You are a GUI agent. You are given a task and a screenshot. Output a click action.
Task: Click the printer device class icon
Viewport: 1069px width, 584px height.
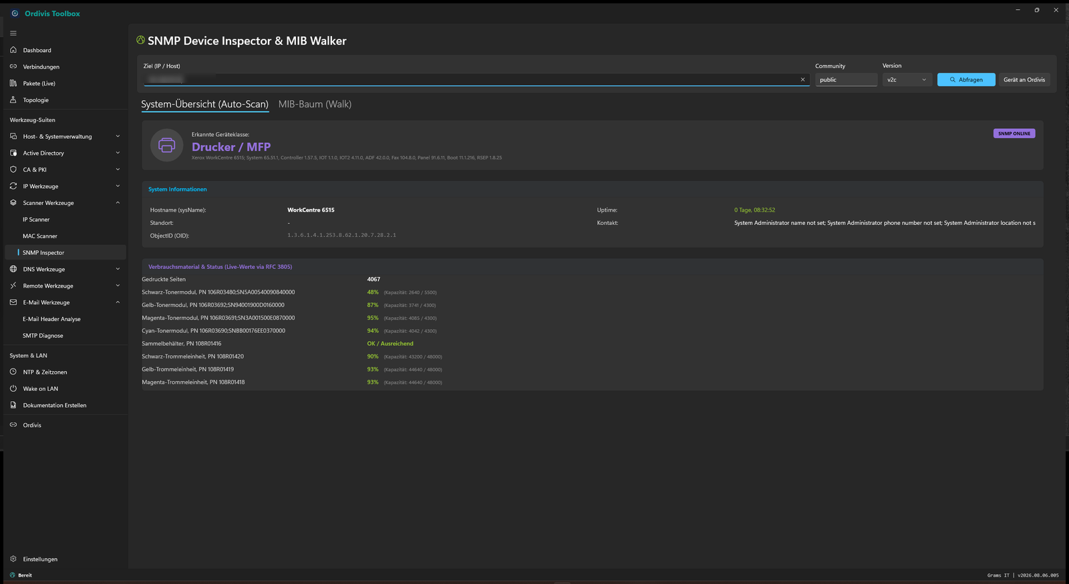click(167, 145)
